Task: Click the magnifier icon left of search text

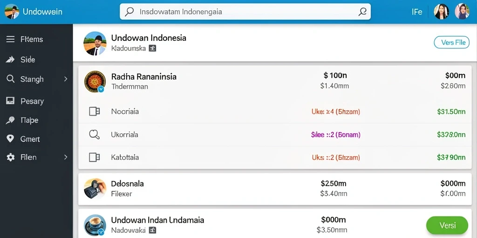Action: [x=129, y=12]
